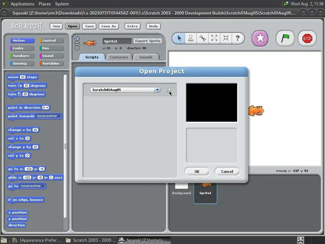Click the set y to 0 block

[x=19, y=156]
